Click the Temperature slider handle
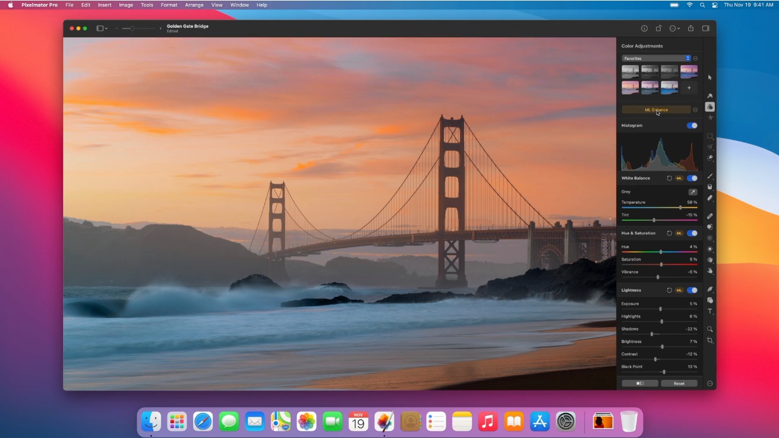The image size is (779, 438). click(680, 208)
